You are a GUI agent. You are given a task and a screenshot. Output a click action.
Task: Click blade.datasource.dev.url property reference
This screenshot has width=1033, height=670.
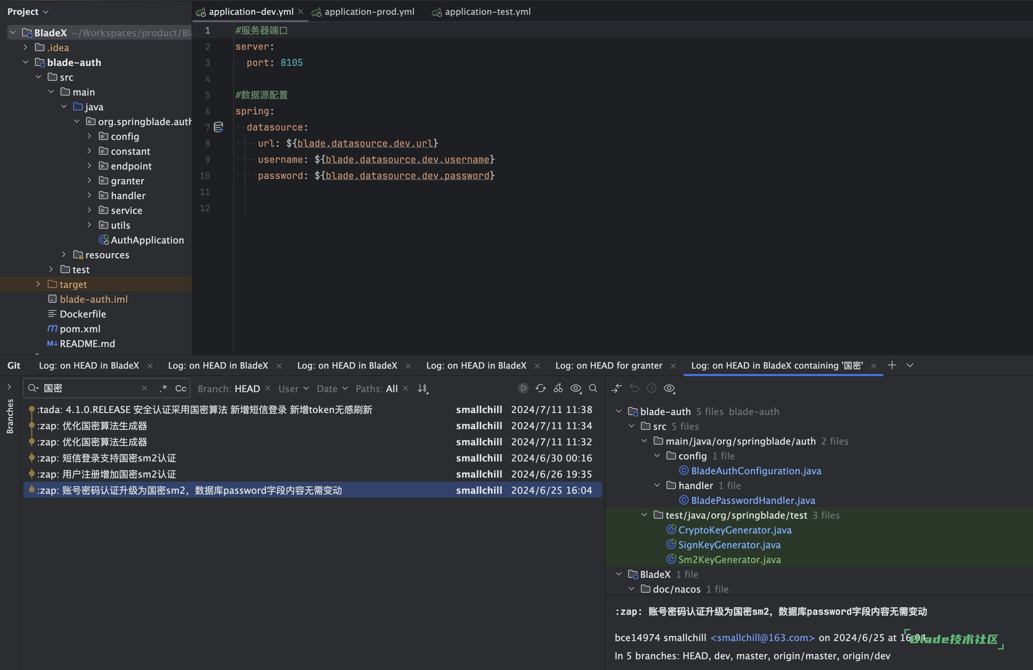365,143
